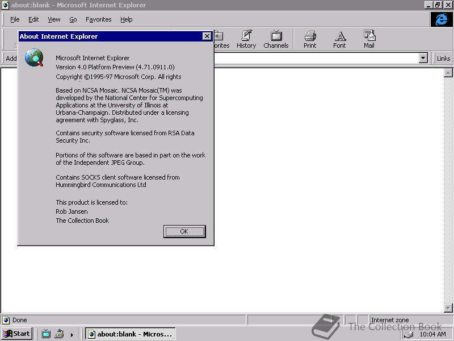Click the Done status bar text
The height and width of the screenshot is (341, 454).
point(19,320)
